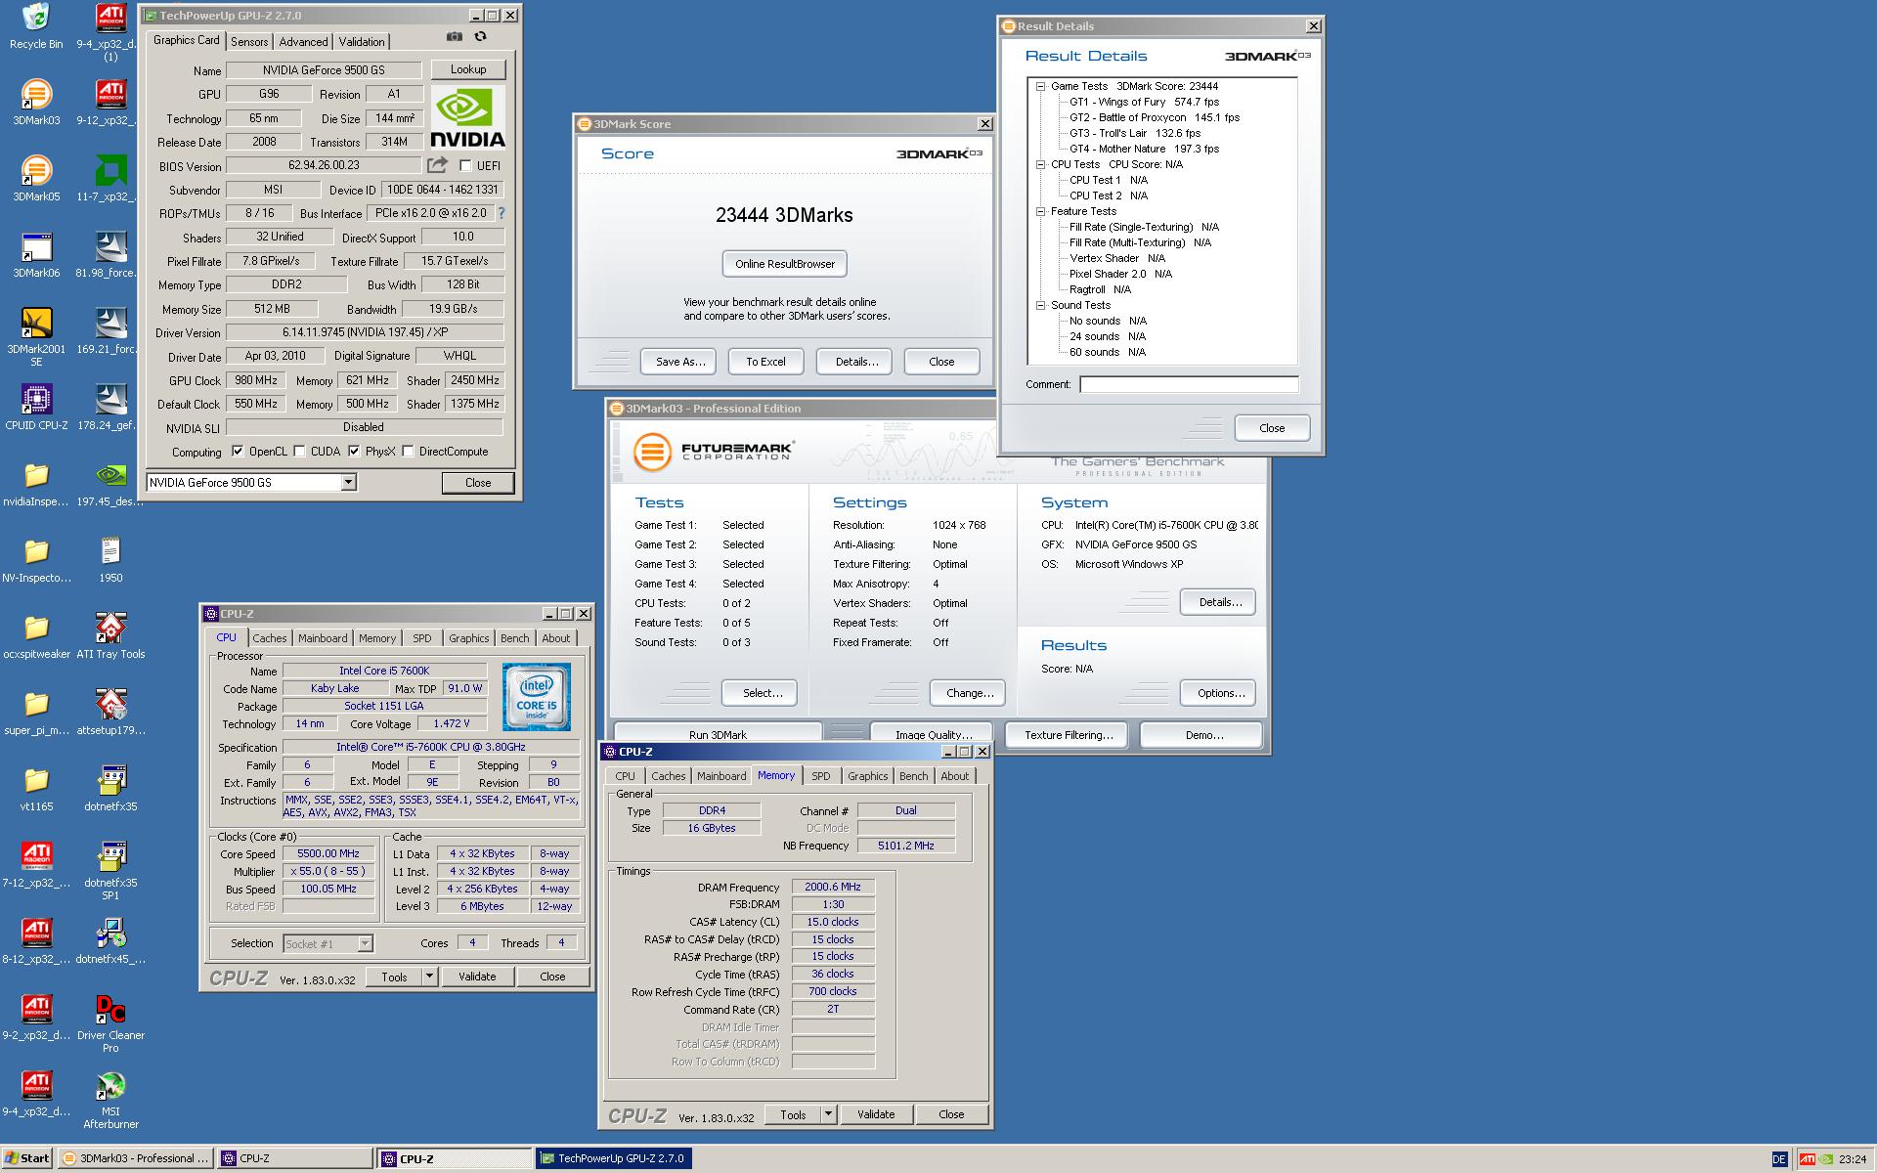This screenshot has height=1173, width=1877.
Task: Collapse CPU Tests tree node
Action: pyautogui.click(x=1041, y=164)
